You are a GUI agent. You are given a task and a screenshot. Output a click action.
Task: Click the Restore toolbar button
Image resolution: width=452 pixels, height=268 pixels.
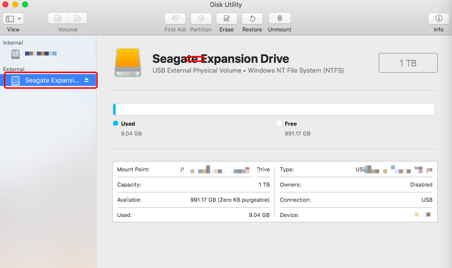coord(252,19)
